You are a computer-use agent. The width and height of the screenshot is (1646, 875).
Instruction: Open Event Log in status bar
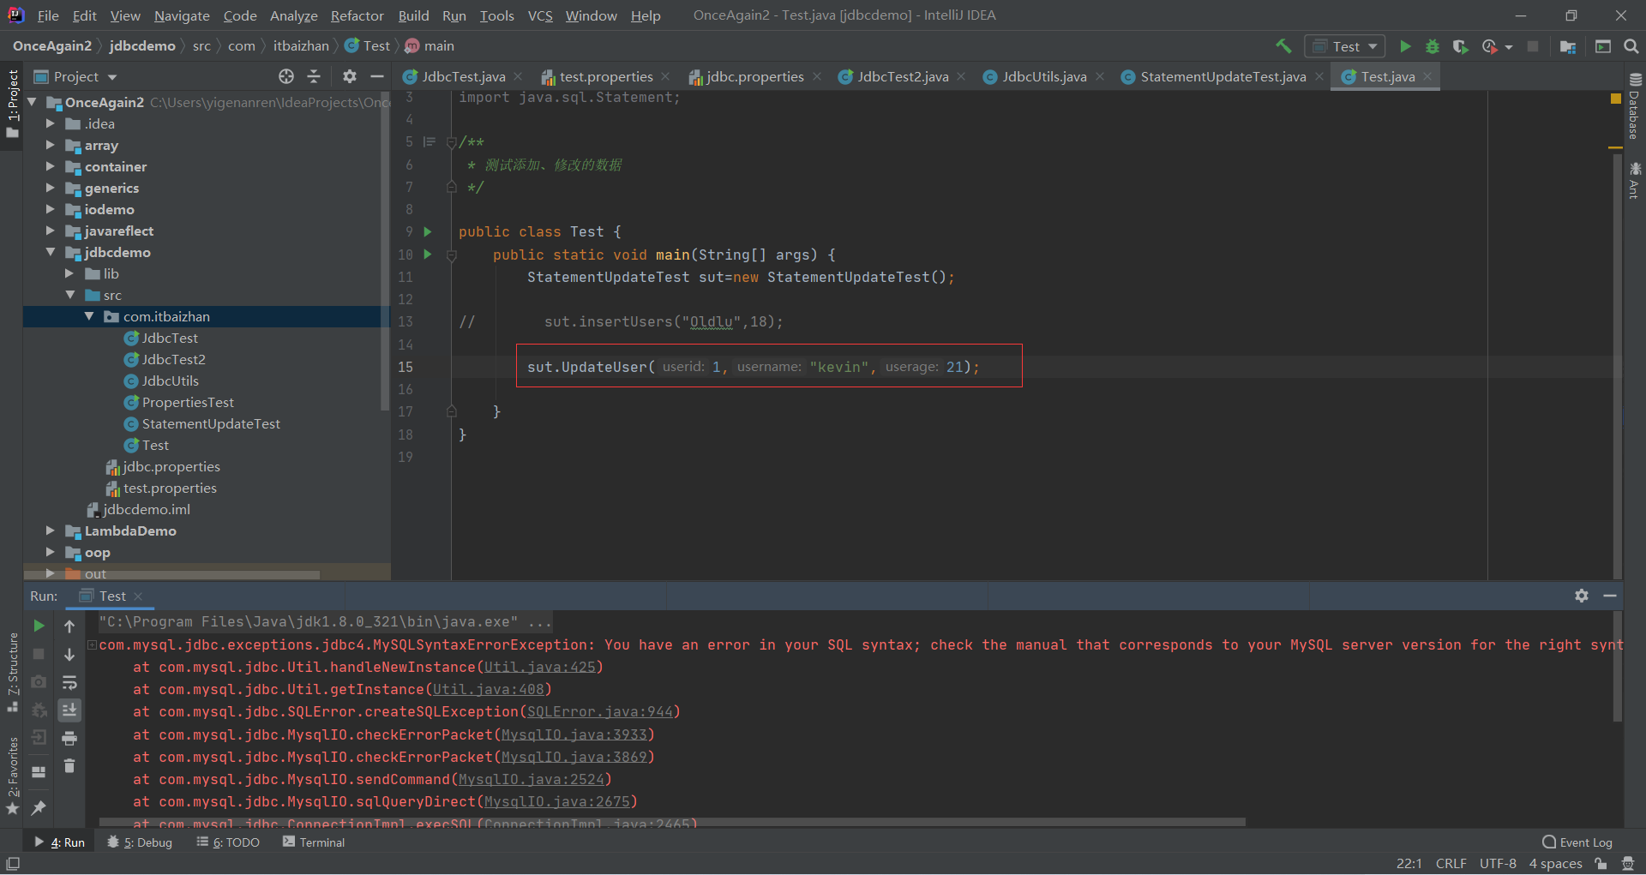(x=1577, y=842)
